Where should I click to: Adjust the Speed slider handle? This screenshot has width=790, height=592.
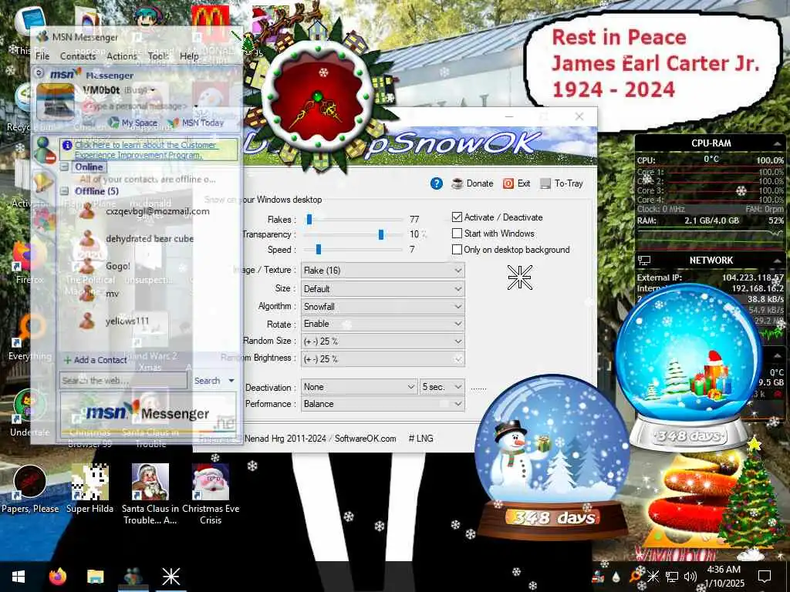(x=319, y=249)
